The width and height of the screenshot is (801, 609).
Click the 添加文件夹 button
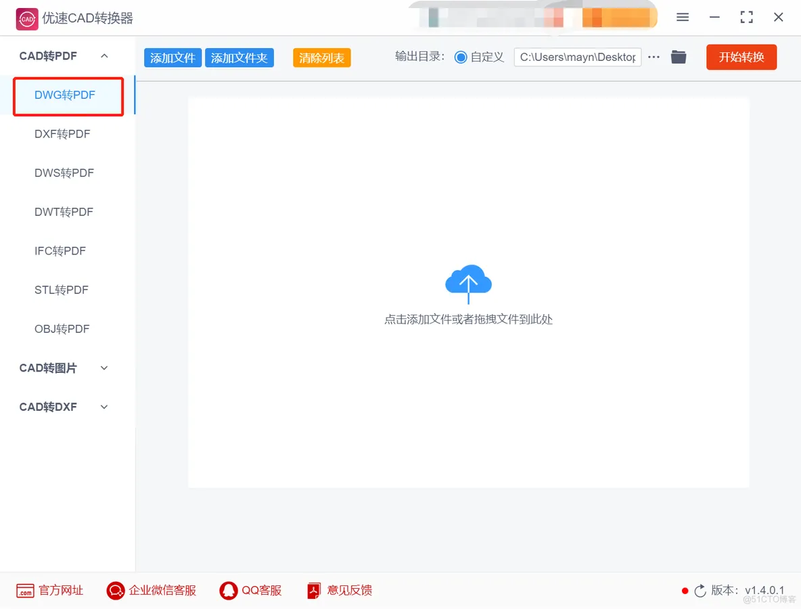click(x=239, y=58)
